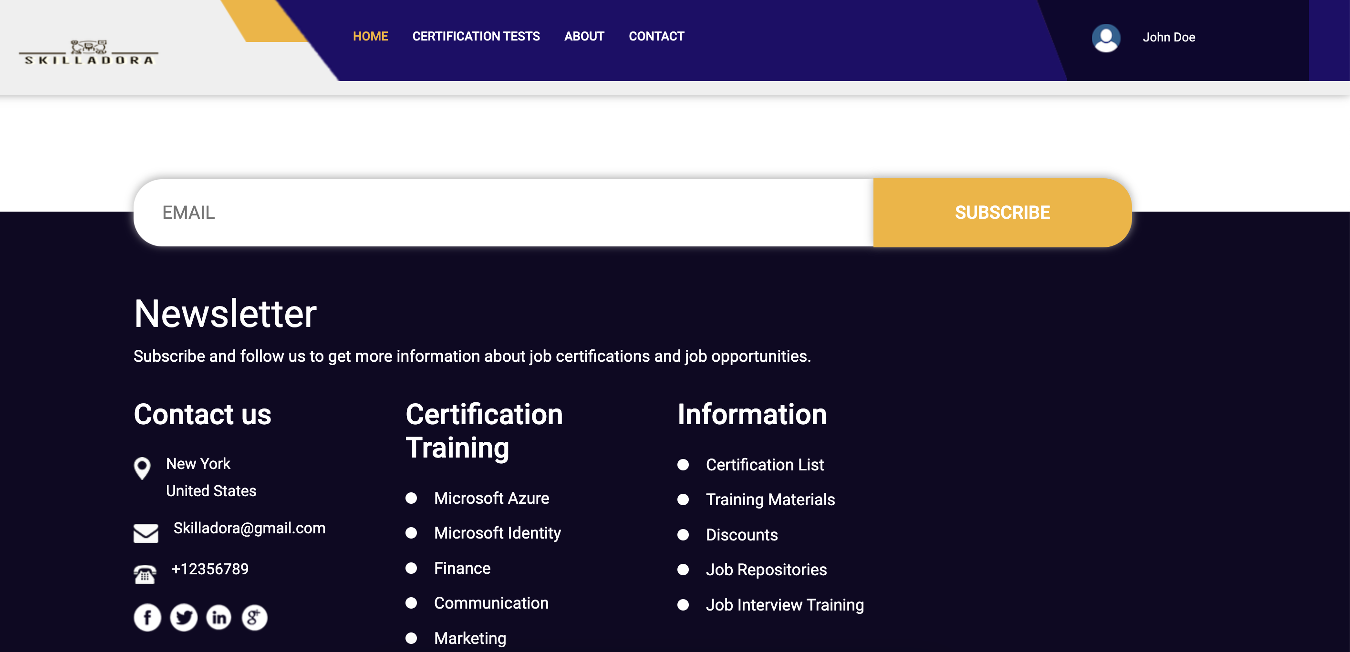Open the Home menu item
Screen dimensions: 1350x652
[370, 36]
